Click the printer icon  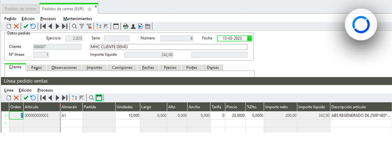tap(126, 26)
